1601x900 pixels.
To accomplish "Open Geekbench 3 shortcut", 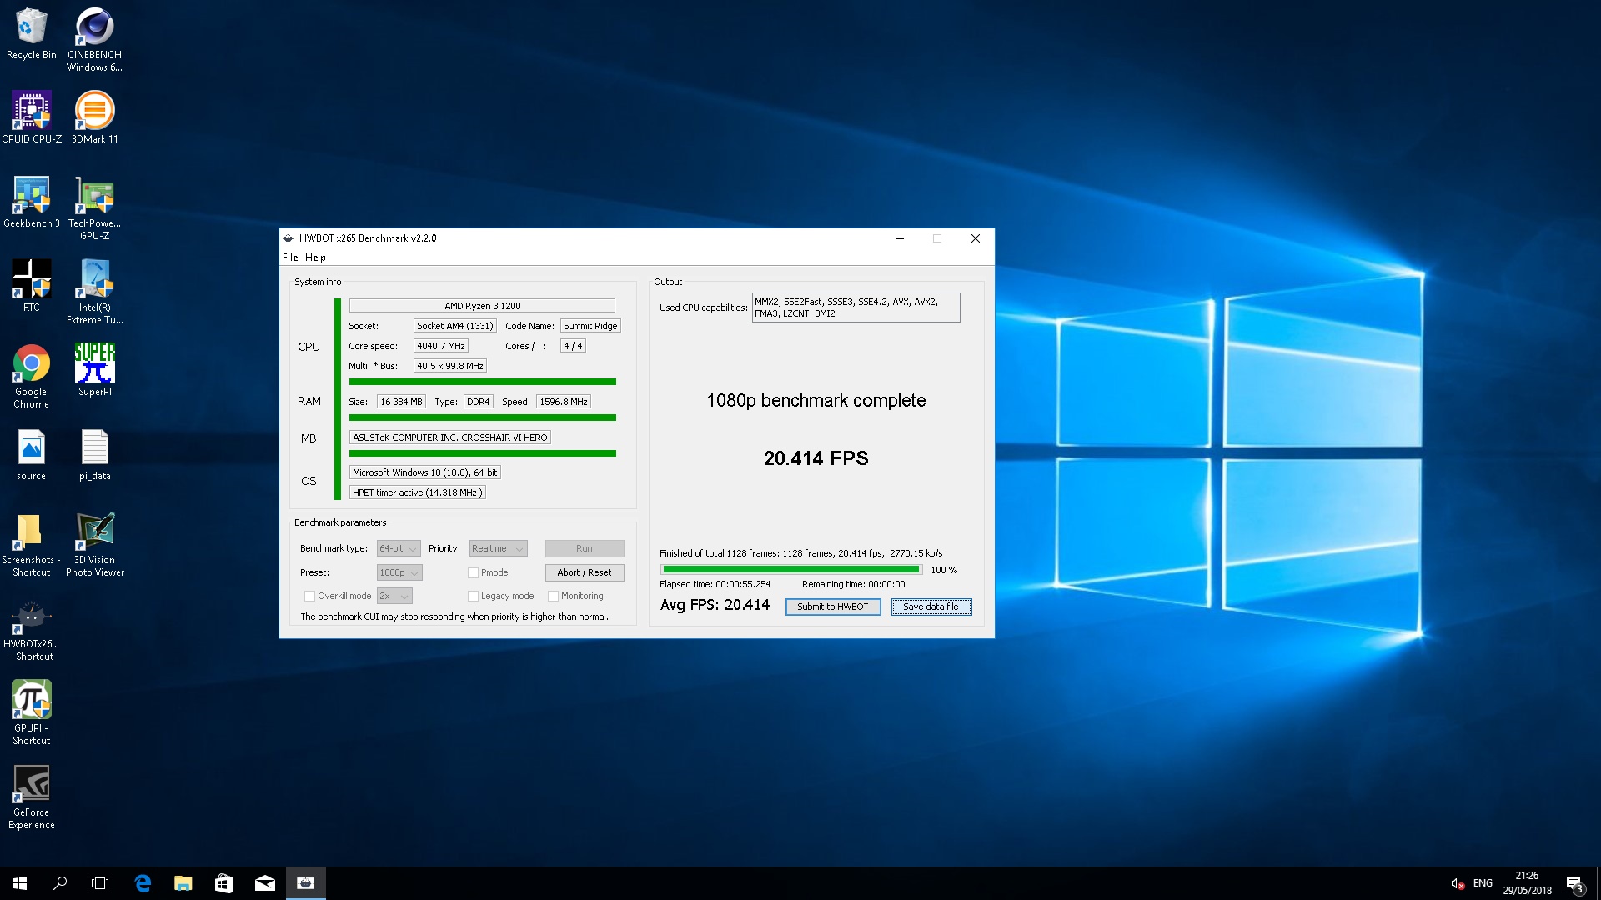I will coord(31,201).
